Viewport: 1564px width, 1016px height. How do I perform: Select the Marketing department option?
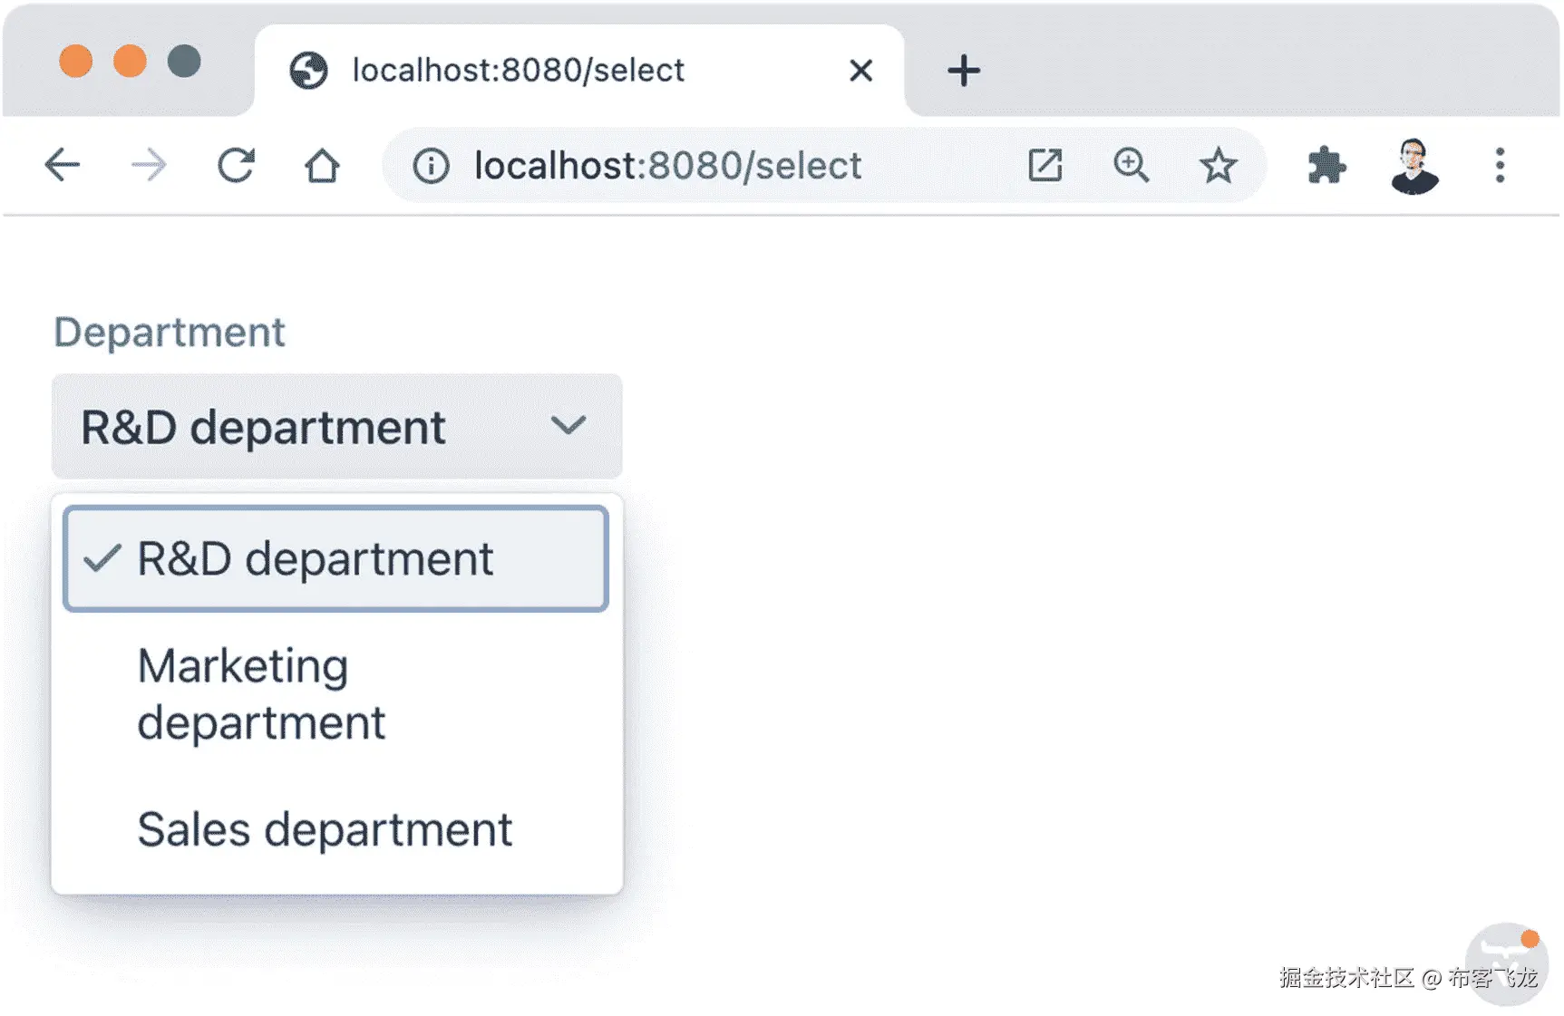point(261,694)
